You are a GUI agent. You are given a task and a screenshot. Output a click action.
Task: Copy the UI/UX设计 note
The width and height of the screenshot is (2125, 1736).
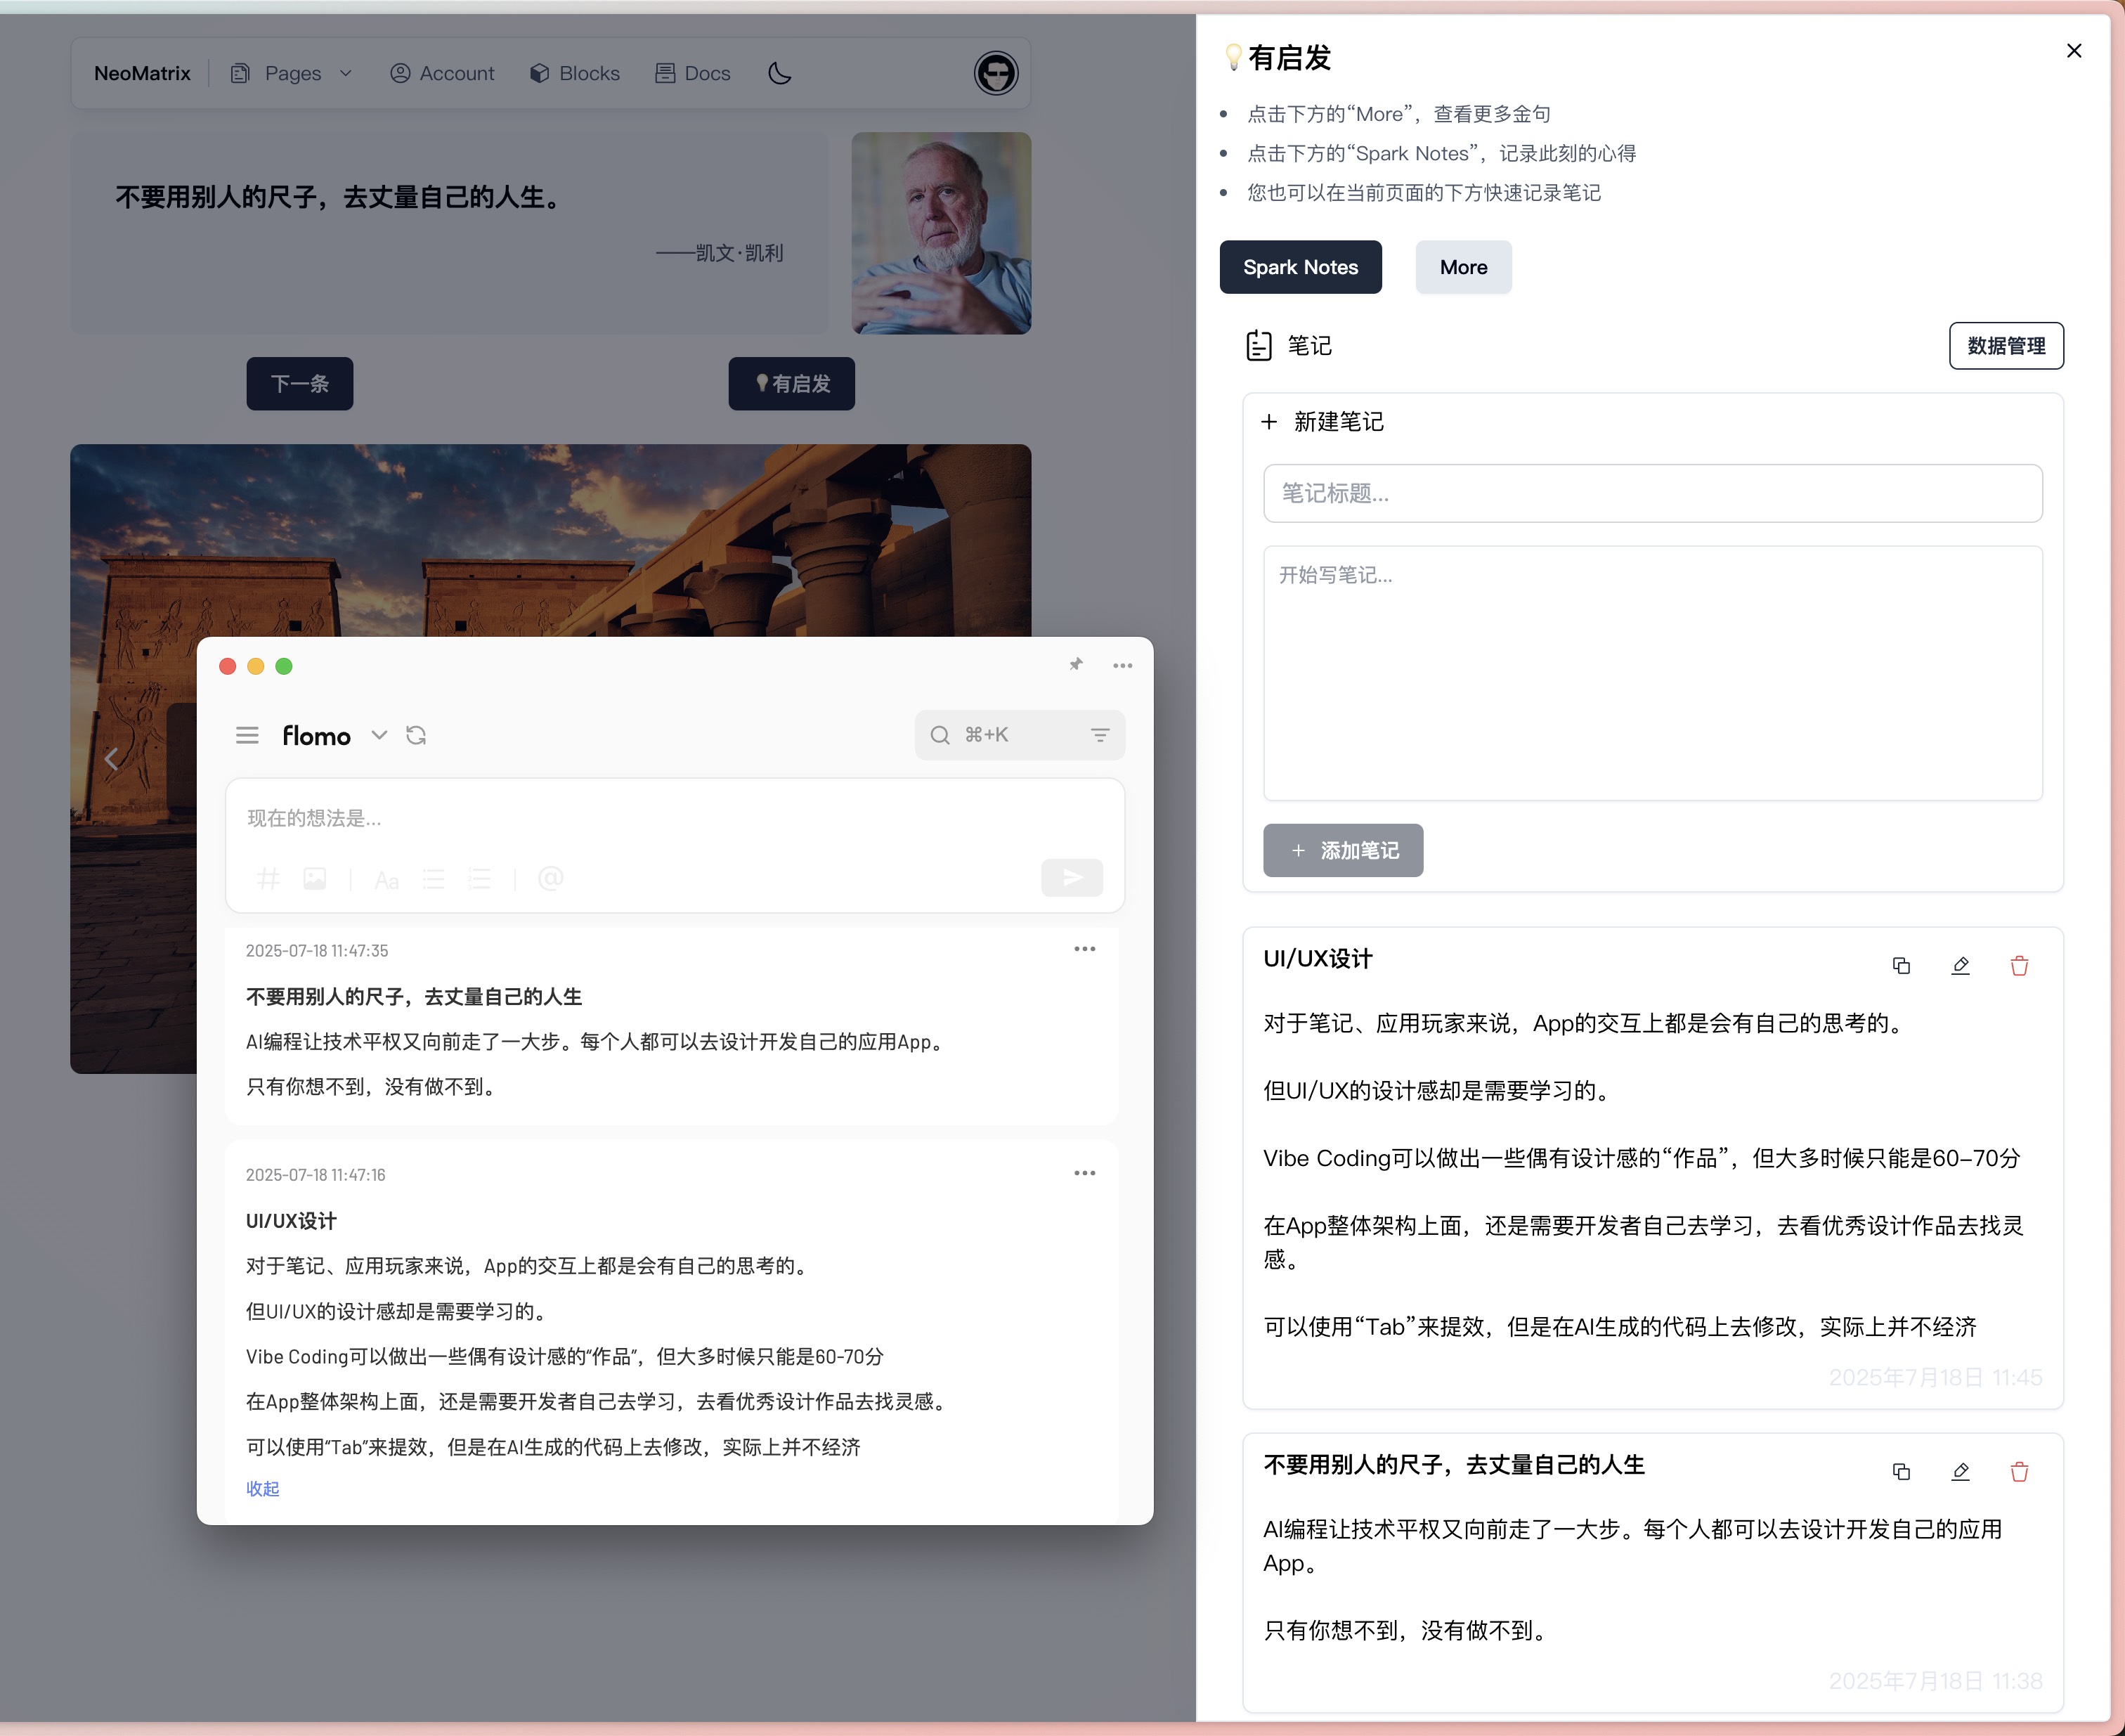(x=1901, y=966)
